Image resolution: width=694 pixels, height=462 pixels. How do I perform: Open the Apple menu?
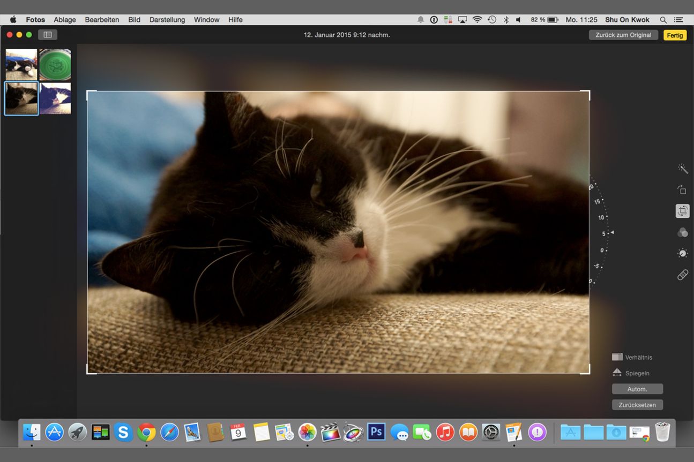(x=13, y=20)
